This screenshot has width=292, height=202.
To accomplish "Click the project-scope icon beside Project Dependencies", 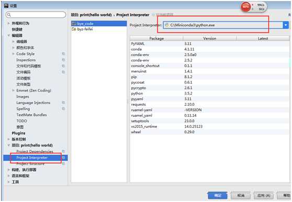I will pyautogui.click(x=63, y=151).
